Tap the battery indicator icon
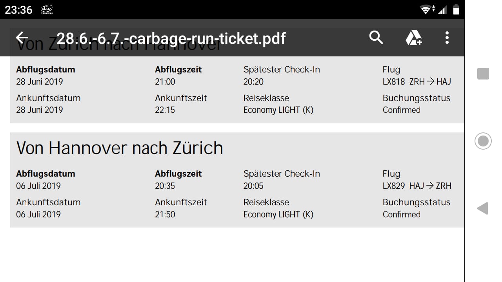The height and width of the screenshot is (282, 502). point(456,10)
